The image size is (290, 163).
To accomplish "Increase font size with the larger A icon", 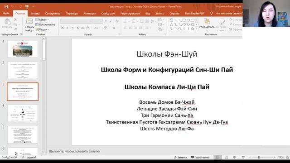I will (x=106, y=21).
